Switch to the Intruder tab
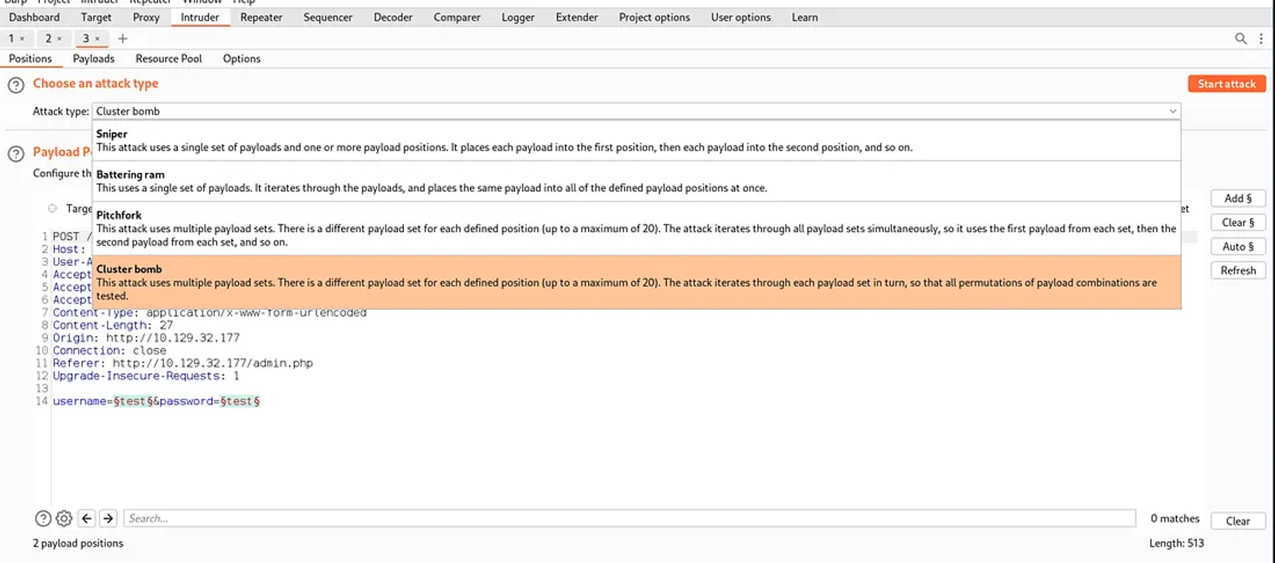 200,17
